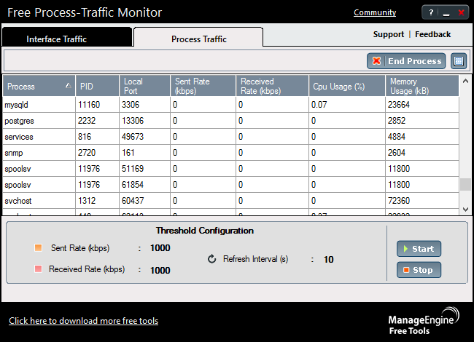Click the Stop monitoring button
This screenshot has width=474, height=342.
pyautogui.click(x=419, y=270)
